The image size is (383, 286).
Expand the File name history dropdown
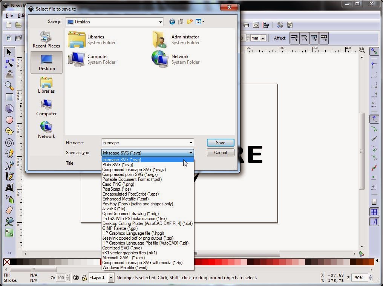pos(191,143)
